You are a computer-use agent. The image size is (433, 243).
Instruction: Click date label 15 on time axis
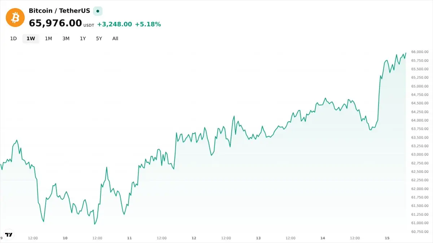(387, 238)
